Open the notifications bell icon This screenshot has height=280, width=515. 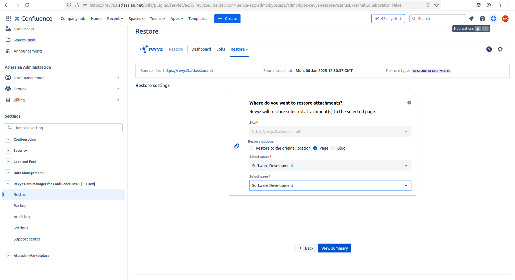pos(471,19)
